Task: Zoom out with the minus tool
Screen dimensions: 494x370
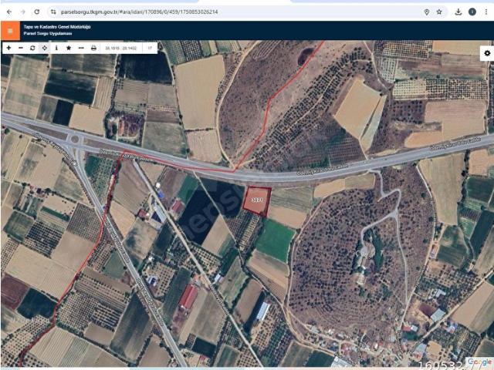Action: pos(21,48)
